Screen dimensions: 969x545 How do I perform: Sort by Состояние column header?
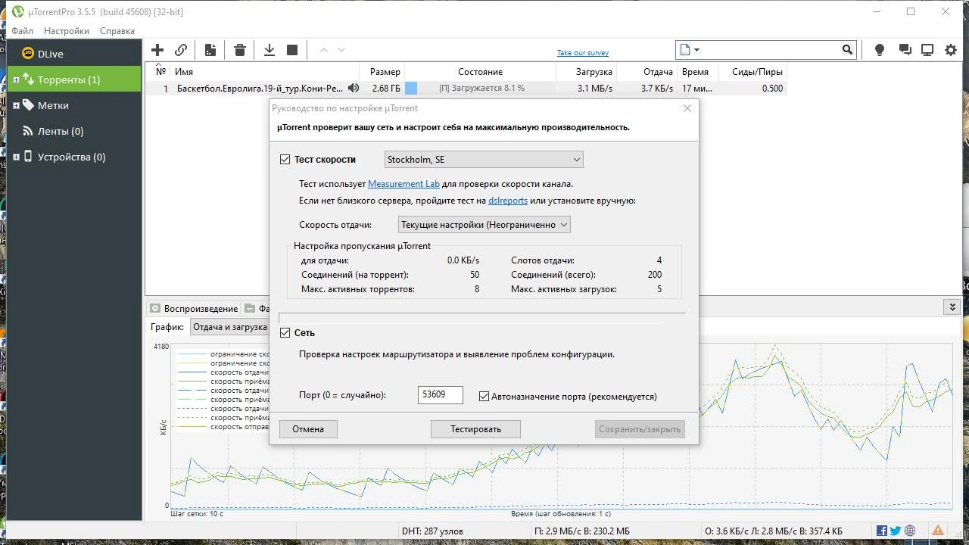[480, 72]
